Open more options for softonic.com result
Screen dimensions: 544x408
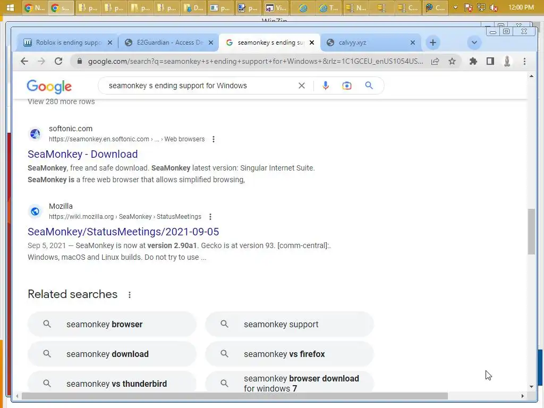214,139
